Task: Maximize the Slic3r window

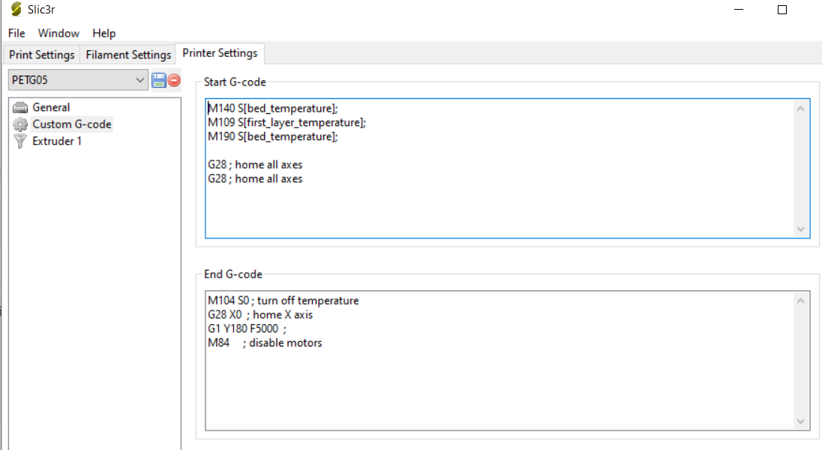Action: 782,10
